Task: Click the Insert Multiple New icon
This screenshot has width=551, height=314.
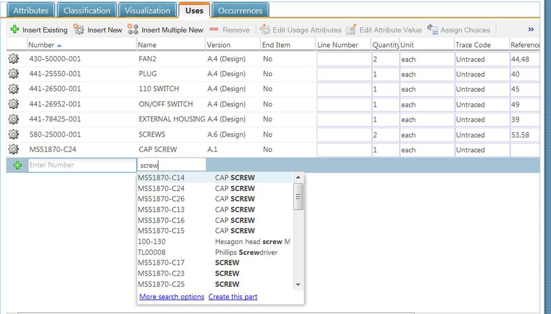Action: point(133,30)
